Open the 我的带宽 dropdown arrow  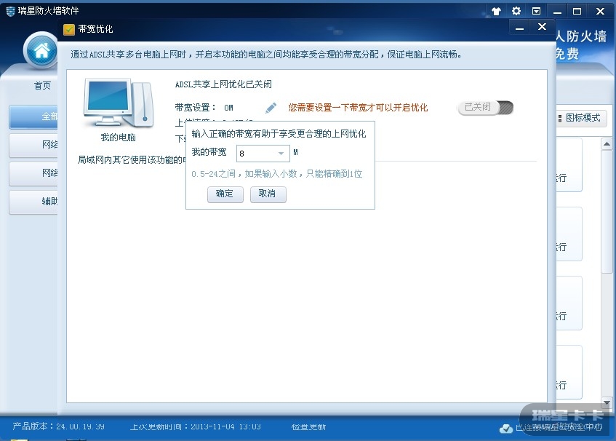pyautogui.click(x=281, y=154)
